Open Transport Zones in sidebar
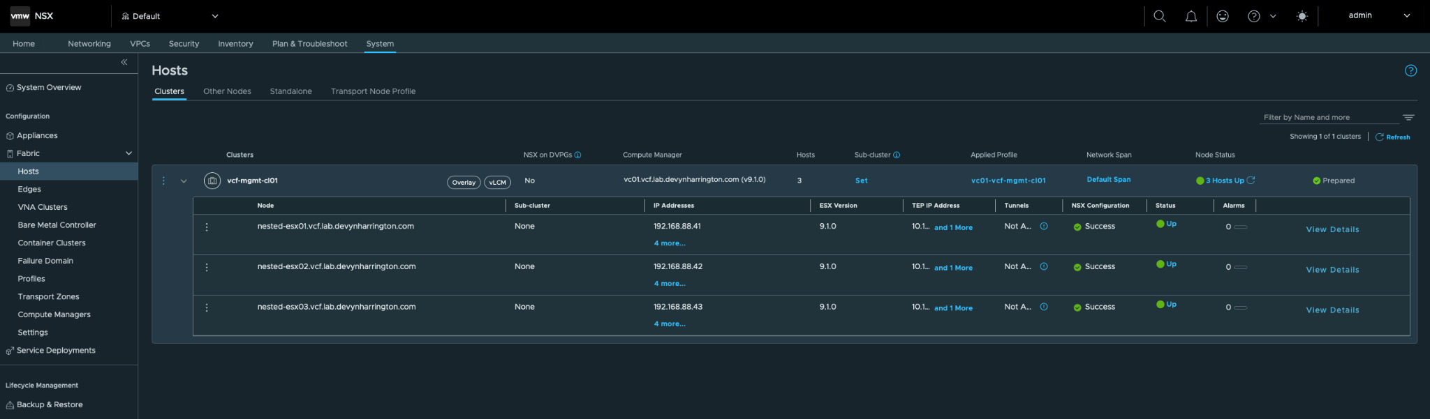The height and width of the screenshot is (419, 1430). [x=48, y=296]
